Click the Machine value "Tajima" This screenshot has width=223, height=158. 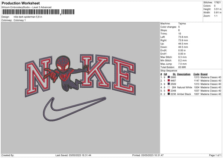point(182,23)
